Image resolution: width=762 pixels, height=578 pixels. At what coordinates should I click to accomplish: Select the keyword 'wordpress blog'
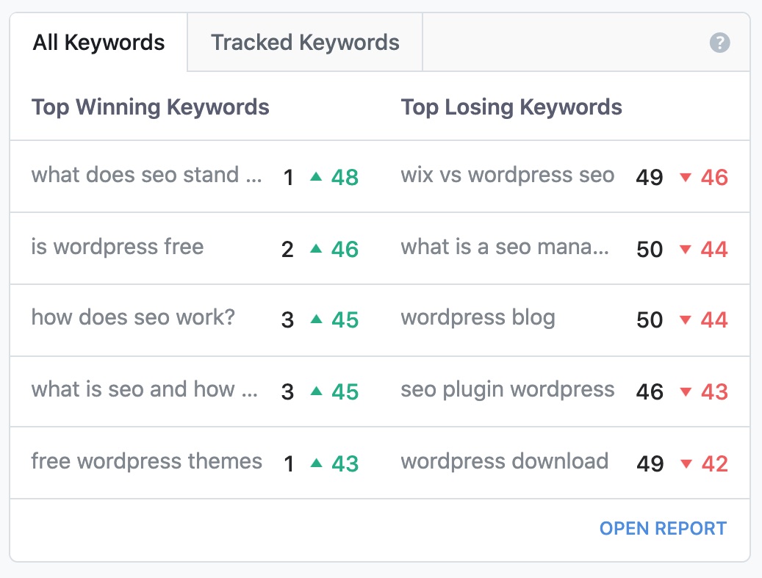(478, 318)
